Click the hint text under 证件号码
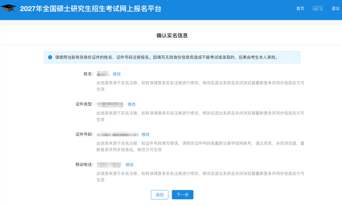Image resolution: width=342 pixels, height=206 pixels. 200,146
